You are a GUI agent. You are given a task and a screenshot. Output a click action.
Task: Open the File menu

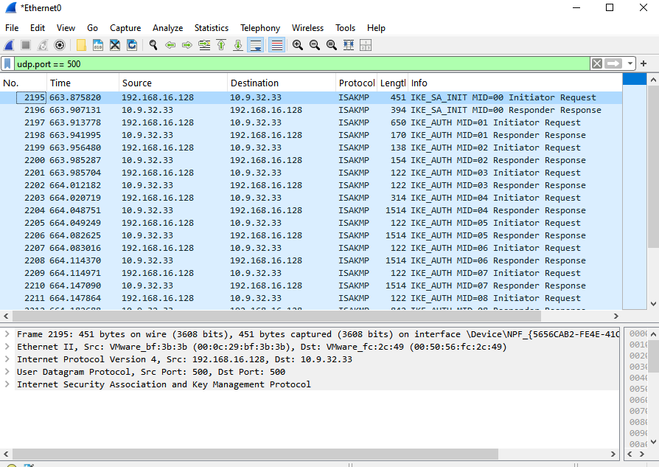(x=12, y=28)
